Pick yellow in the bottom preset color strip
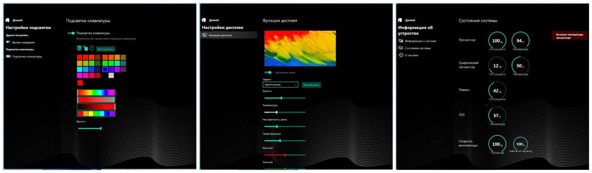This screenshot has width=592, height=173. [x=91, y=114]
